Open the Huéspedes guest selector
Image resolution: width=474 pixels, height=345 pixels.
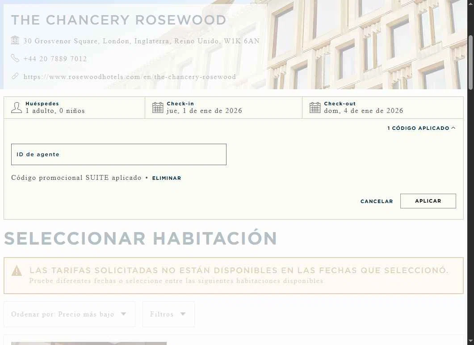click(74, 108)
